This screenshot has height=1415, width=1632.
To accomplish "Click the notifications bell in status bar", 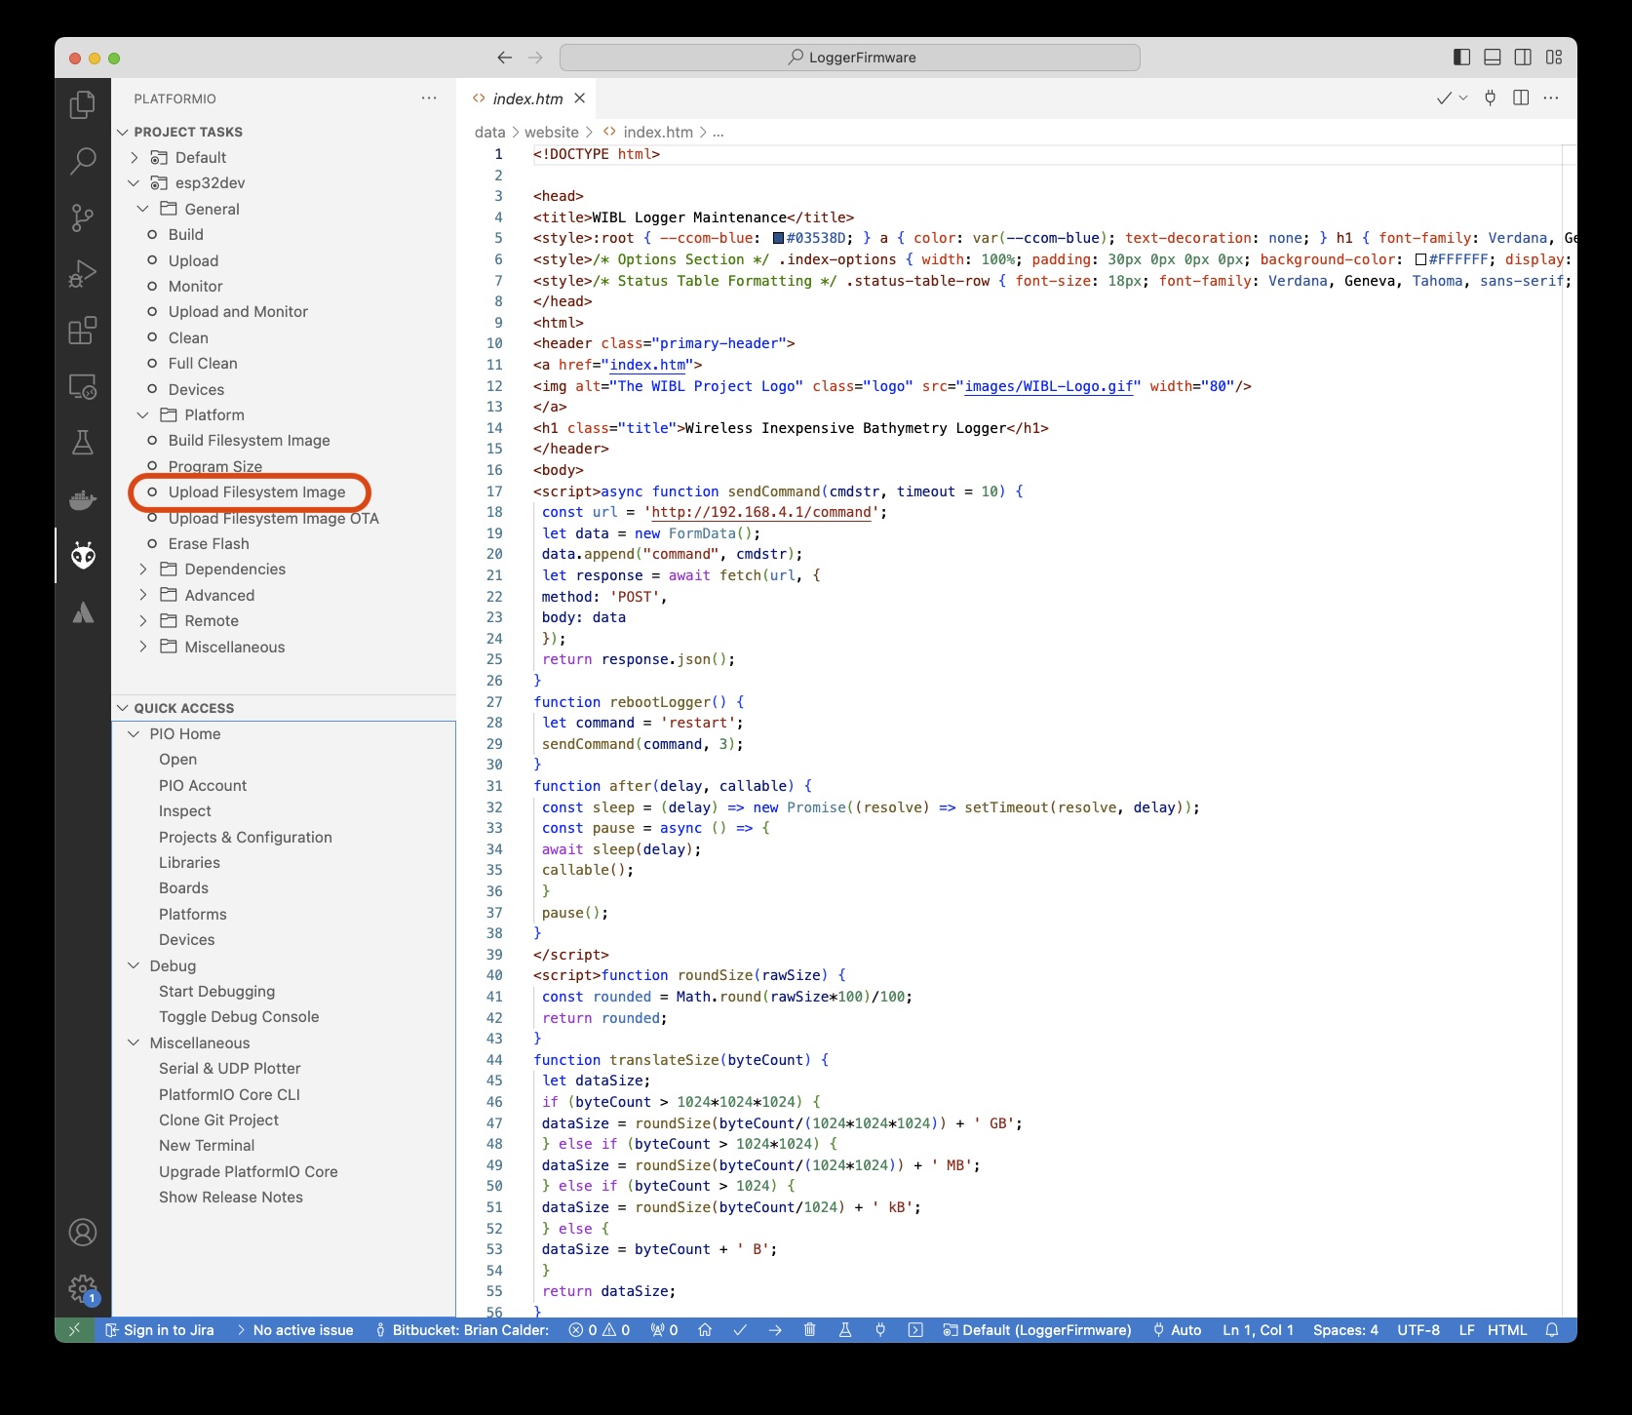I will (1552, 1330).
